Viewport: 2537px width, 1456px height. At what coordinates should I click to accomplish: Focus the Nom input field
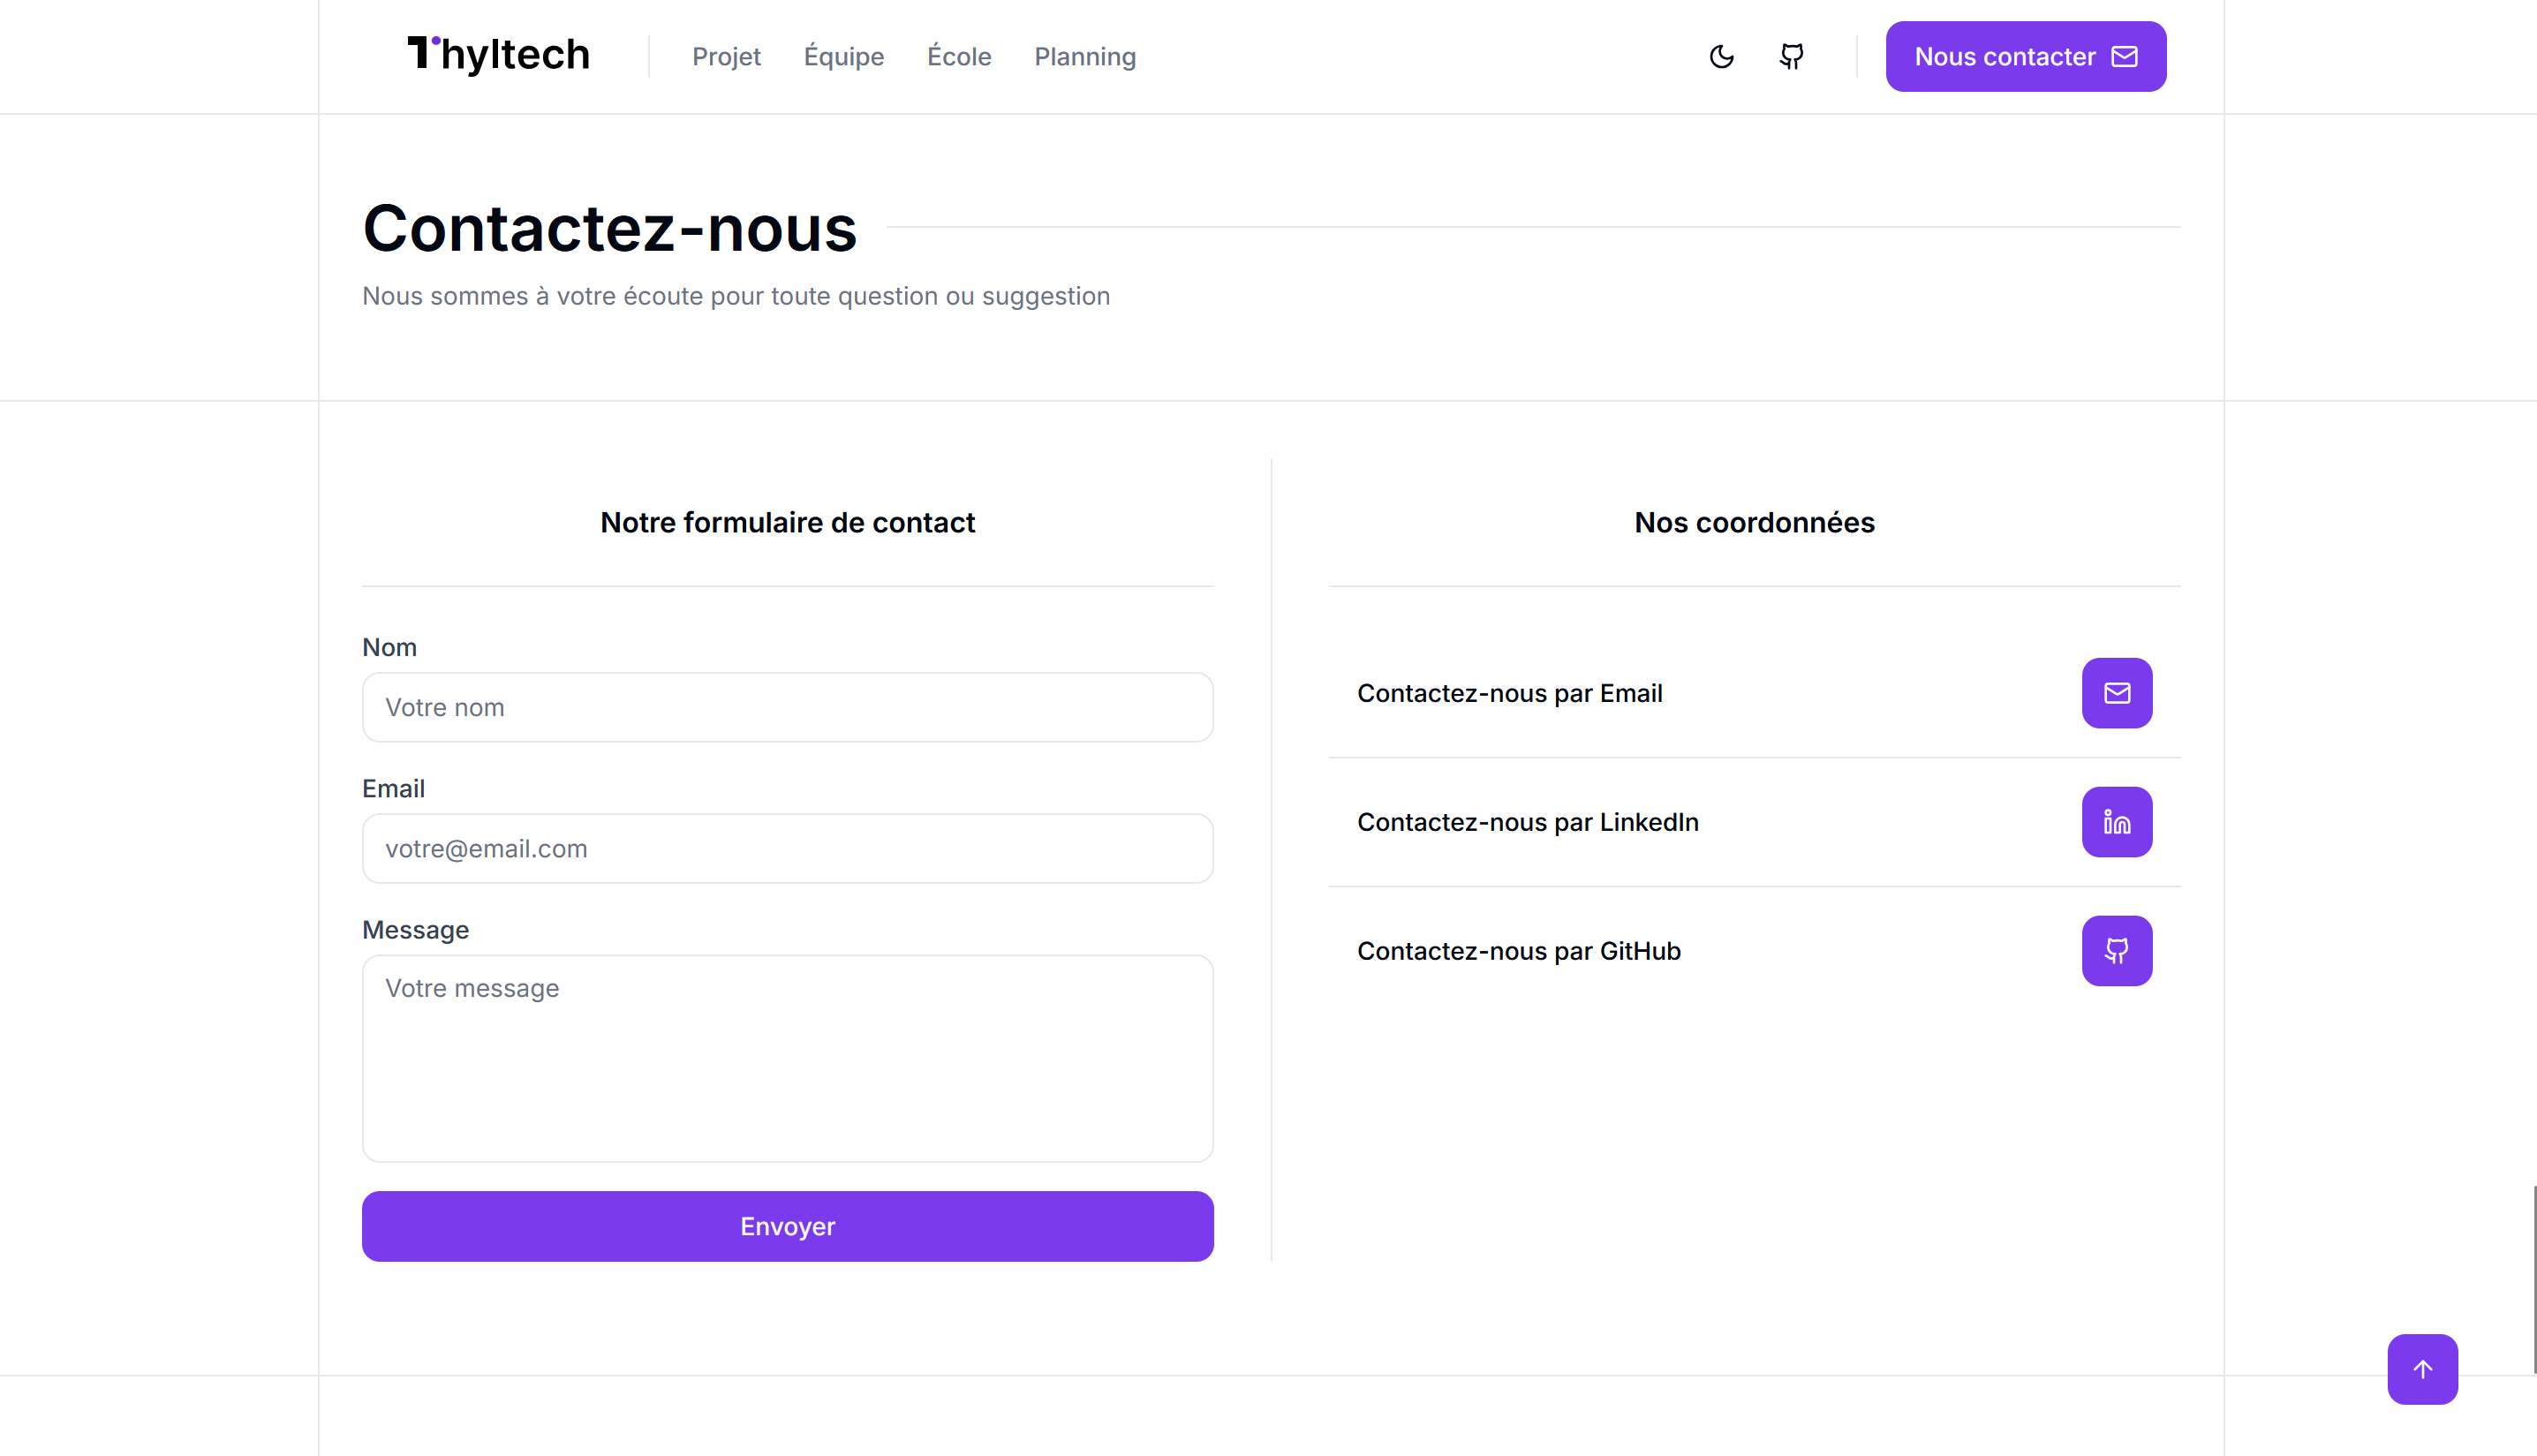tap(787, 707)
